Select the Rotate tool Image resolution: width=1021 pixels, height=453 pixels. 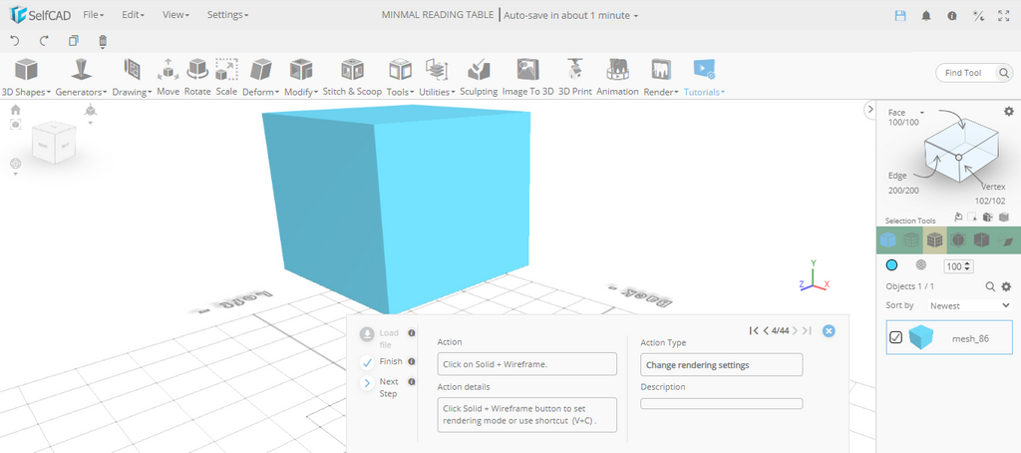click(197, 77)
